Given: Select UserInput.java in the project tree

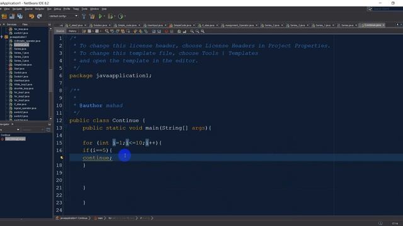Looking at the screenshot, I should pyautogui.click(x=21, y=80).
